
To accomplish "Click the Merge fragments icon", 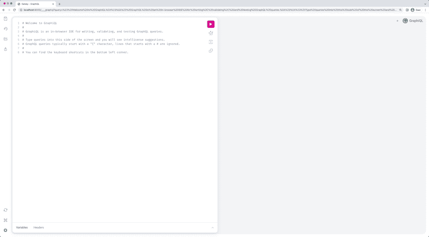I will pos(211,42).
